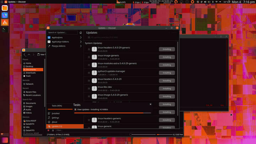Open the Solus-ROOT device

[x=33, y=121]
